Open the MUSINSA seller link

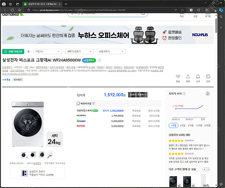coord(81,116)
